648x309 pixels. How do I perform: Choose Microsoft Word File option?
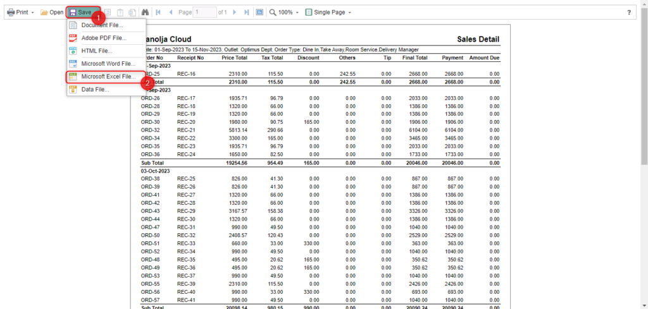[106, 64]
